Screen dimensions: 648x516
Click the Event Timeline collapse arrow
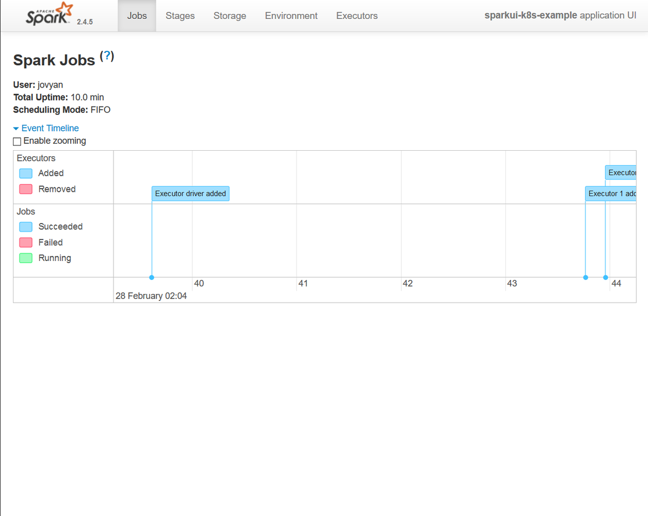pos(16,129)
